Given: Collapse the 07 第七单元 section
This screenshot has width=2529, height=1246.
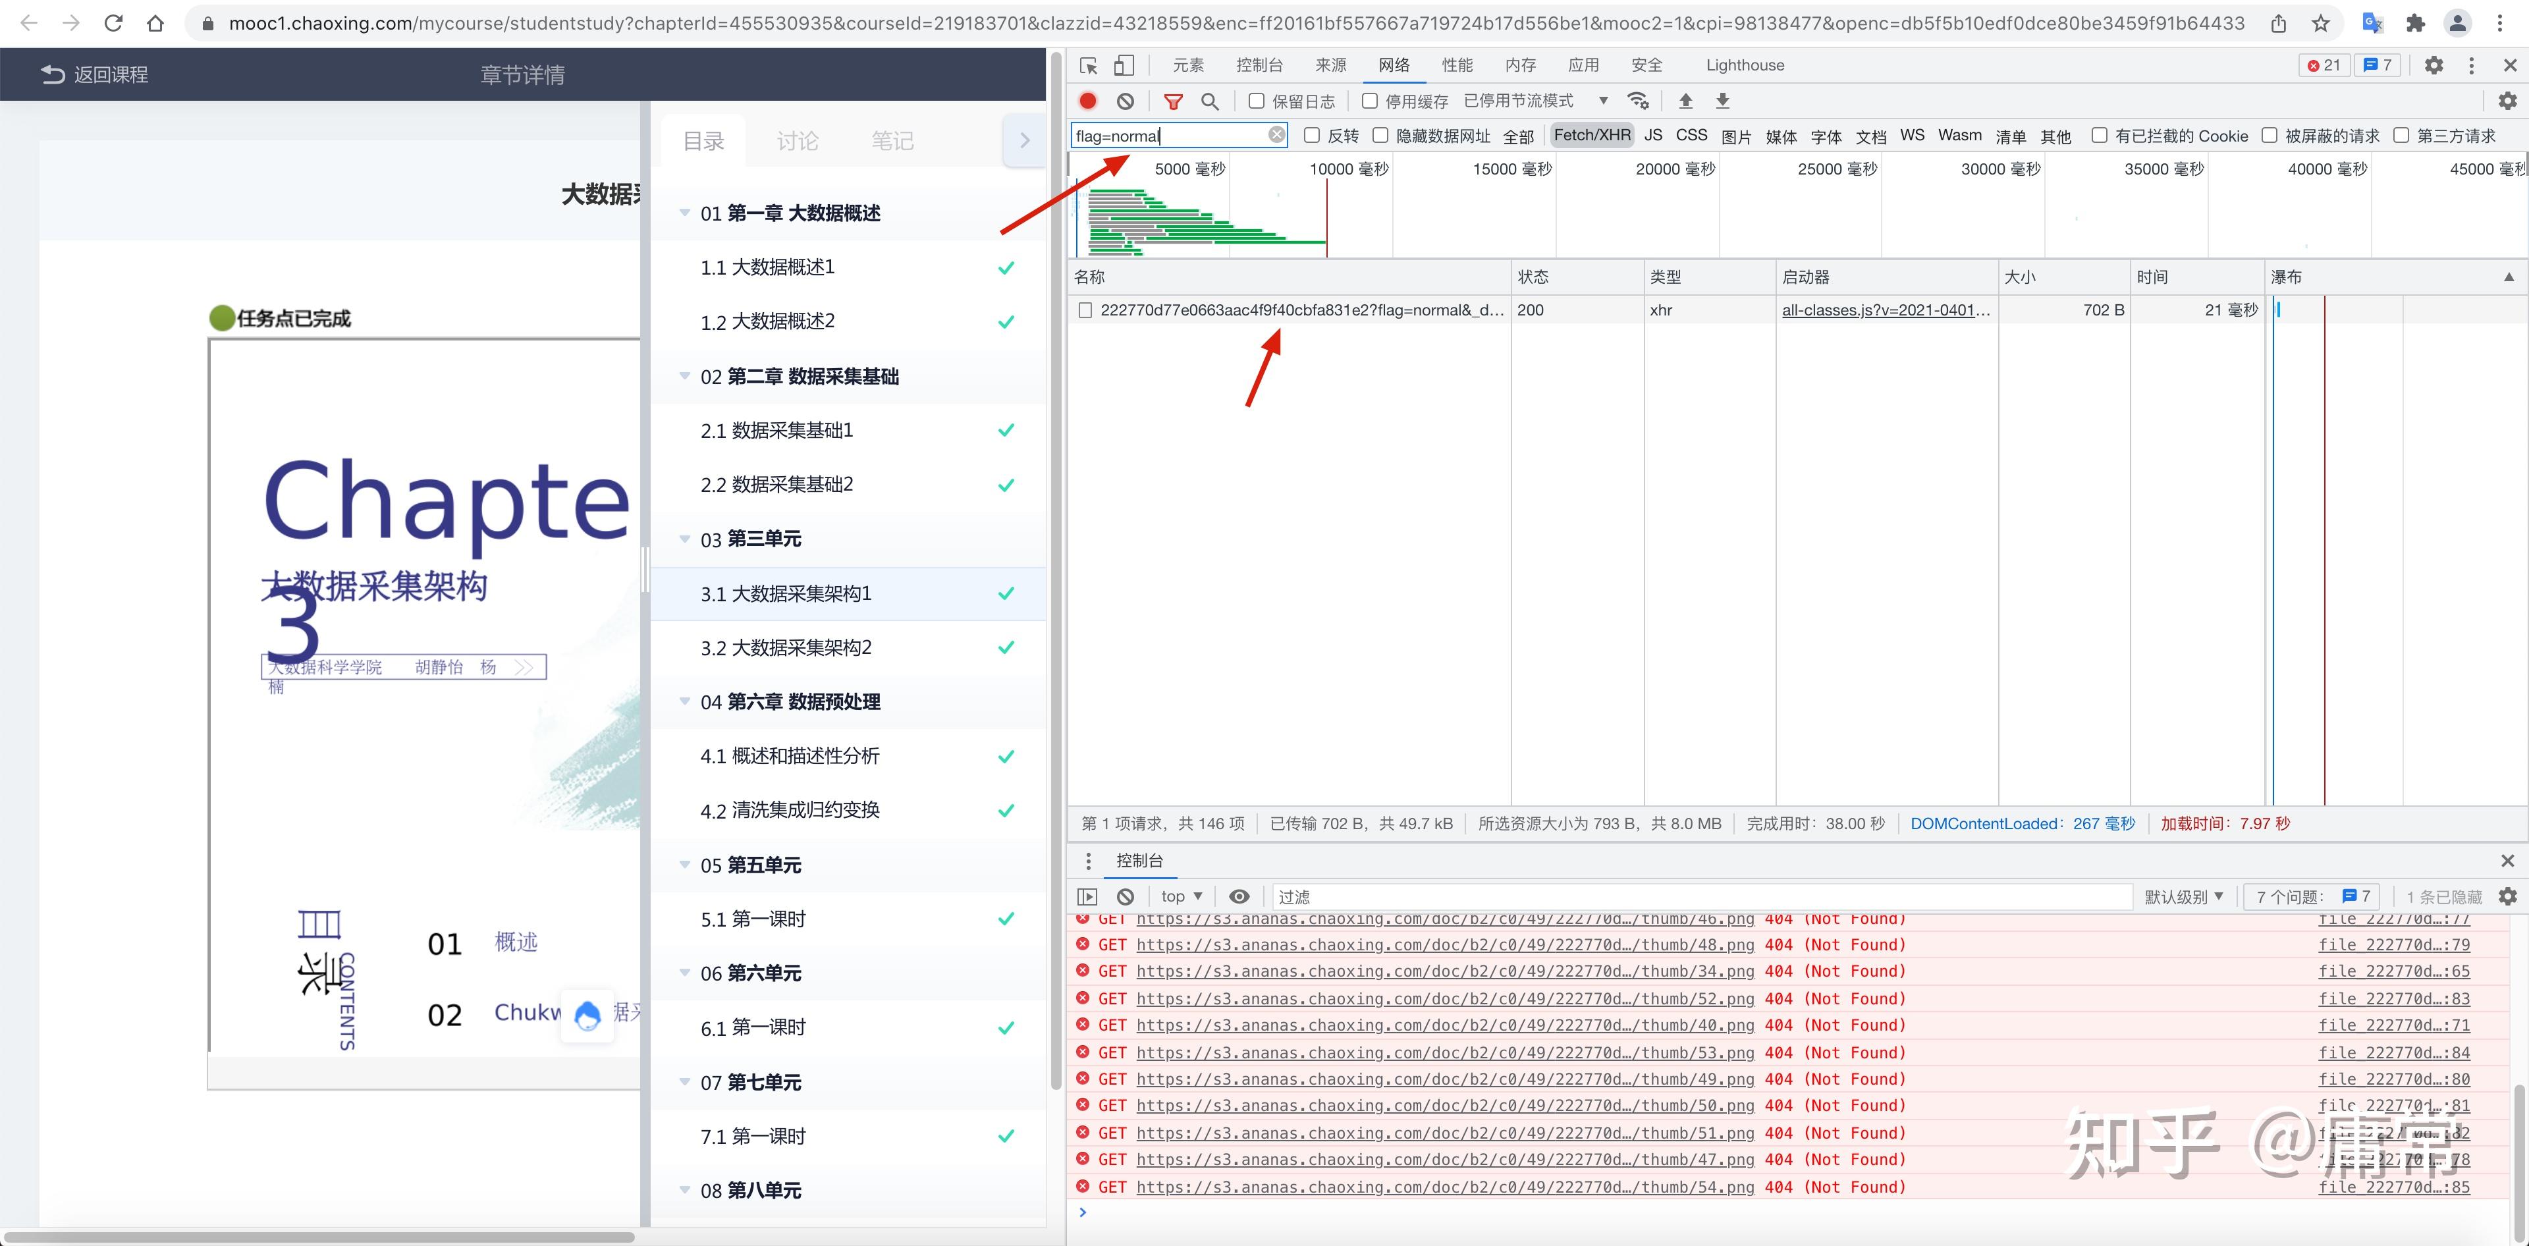Looking at the screenshot, I should click(x=685, y=1082).
